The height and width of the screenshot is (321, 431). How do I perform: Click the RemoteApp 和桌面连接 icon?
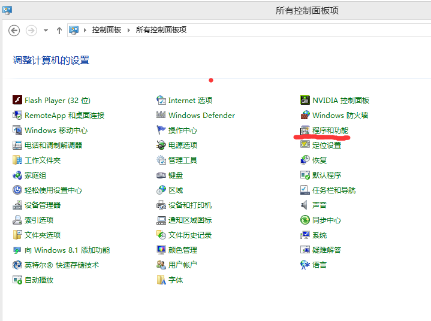[17, 115]
